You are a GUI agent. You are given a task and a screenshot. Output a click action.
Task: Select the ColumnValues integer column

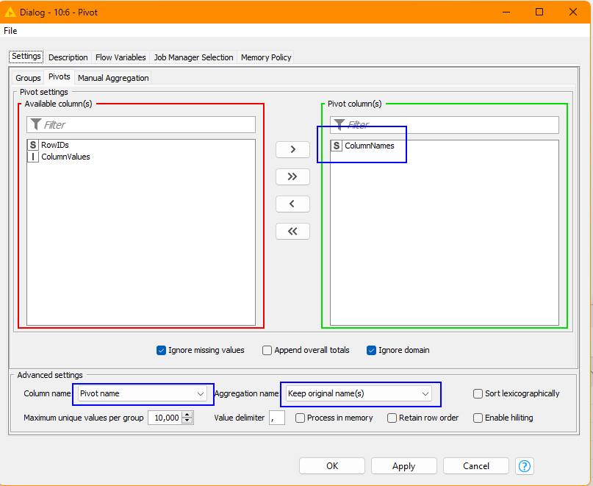pyautogui.click(x=65, y=157)
